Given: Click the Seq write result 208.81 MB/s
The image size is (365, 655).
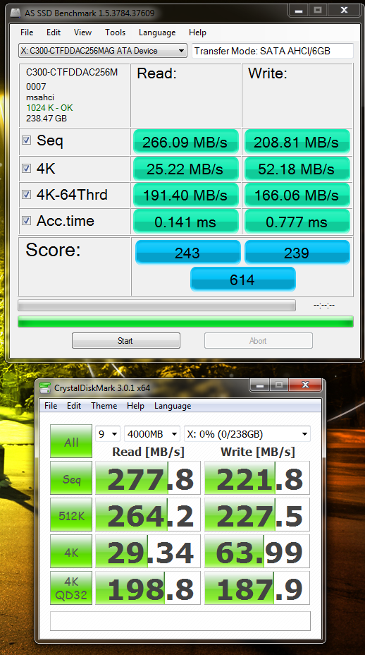Looking at the screenshot, I should 297,142.
